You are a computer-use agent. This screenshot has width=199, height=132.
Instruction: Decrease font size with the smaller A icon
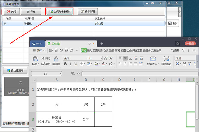pos(111,58)
